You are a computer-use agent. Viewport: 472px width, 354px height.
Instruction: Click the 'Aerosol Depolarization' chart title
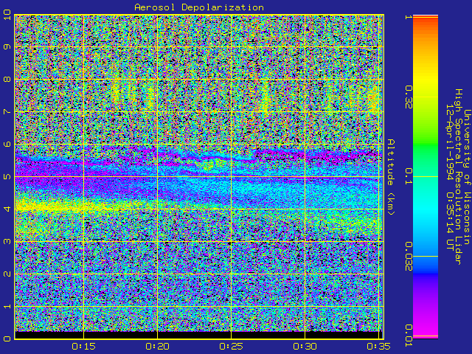coord(199,7)
